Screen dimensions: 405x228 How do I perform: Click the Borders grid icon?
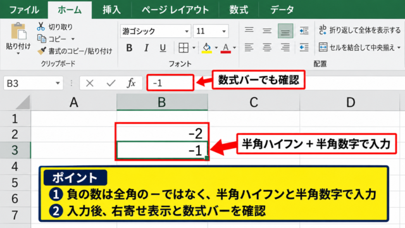pyautogui.click(x=184, y=48)
